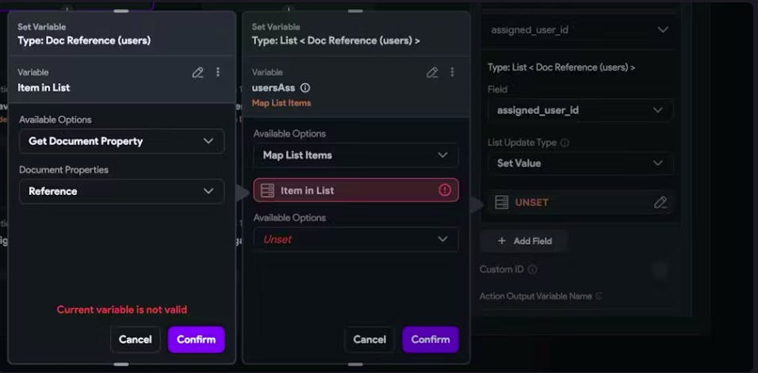Expand the Reference document properties dropdown
Screen dimensions: 758x373
[x=121, y=191]
